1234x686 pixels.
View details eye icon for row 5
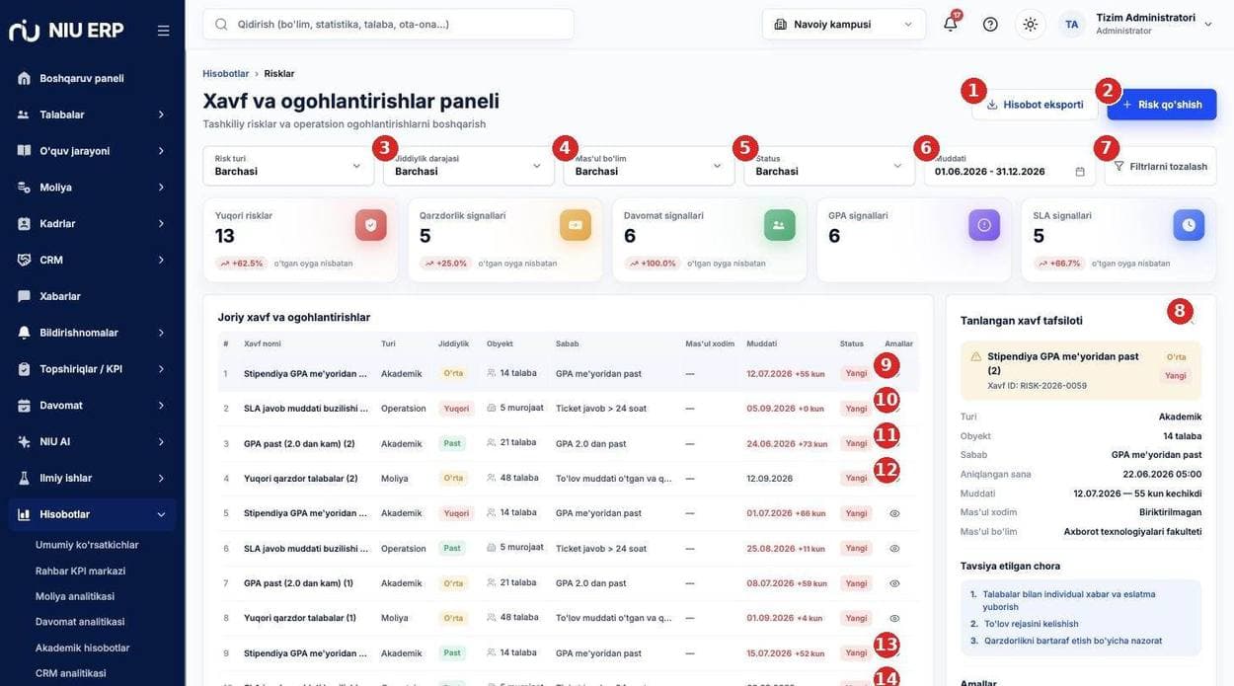click(894, 513)
